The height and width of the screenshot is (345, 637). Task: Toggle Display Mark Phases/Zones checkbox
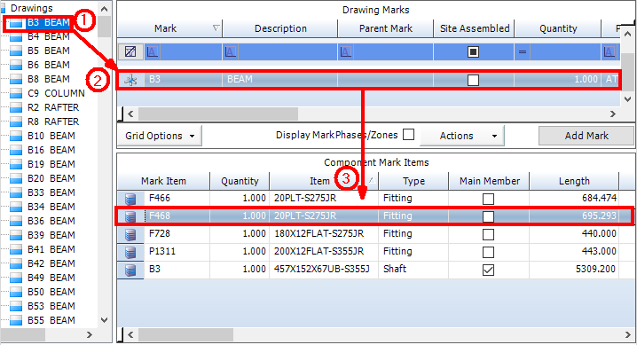click(x=409, y=134)
